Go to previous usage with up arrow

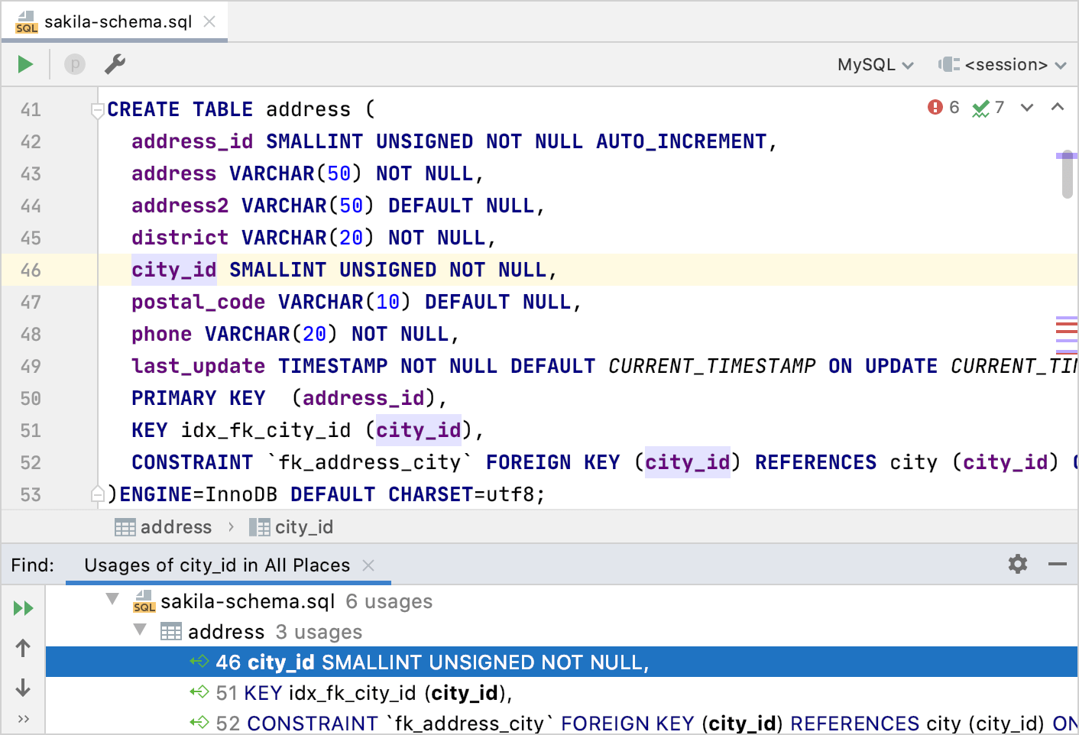coord(23,648)
